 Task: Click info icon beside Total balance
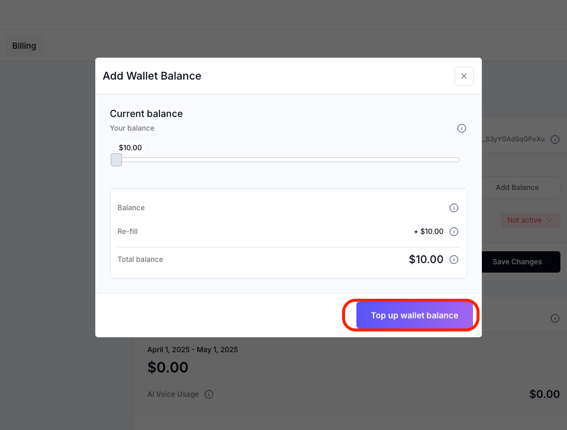click(453, 260)
